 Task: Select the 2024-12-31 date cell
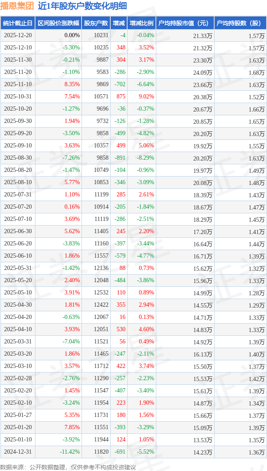tap(18, 452)
